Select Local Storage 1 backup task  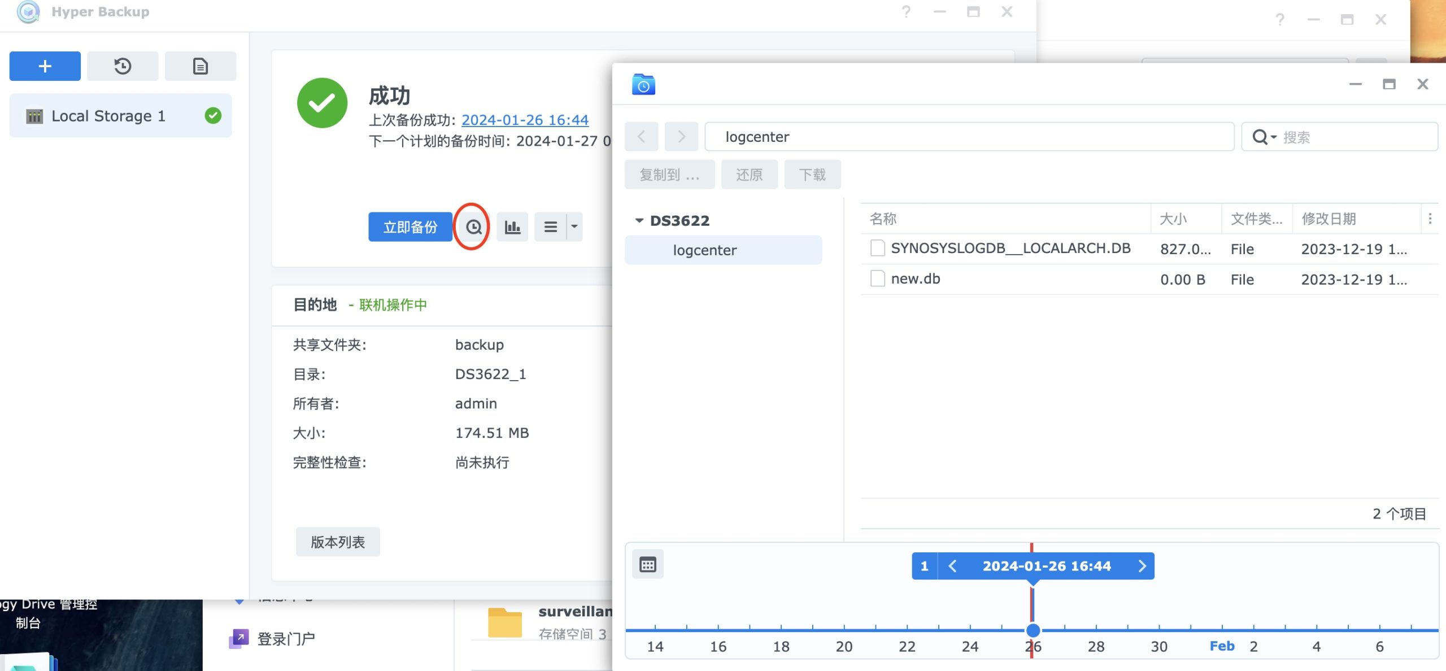[x=120, y=116]
